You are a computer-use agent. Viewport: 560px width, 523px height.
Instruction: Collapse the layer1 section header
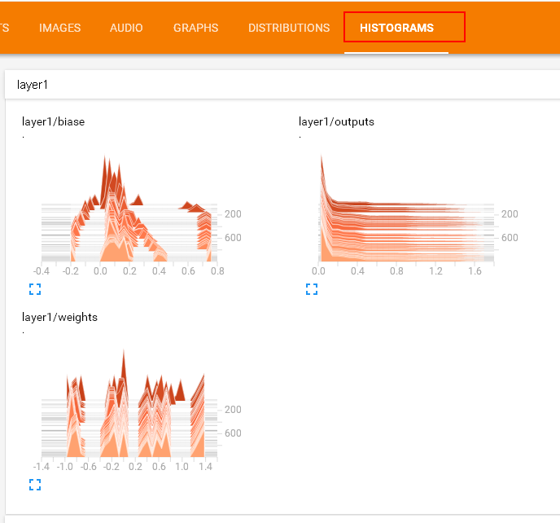(33, 85)
